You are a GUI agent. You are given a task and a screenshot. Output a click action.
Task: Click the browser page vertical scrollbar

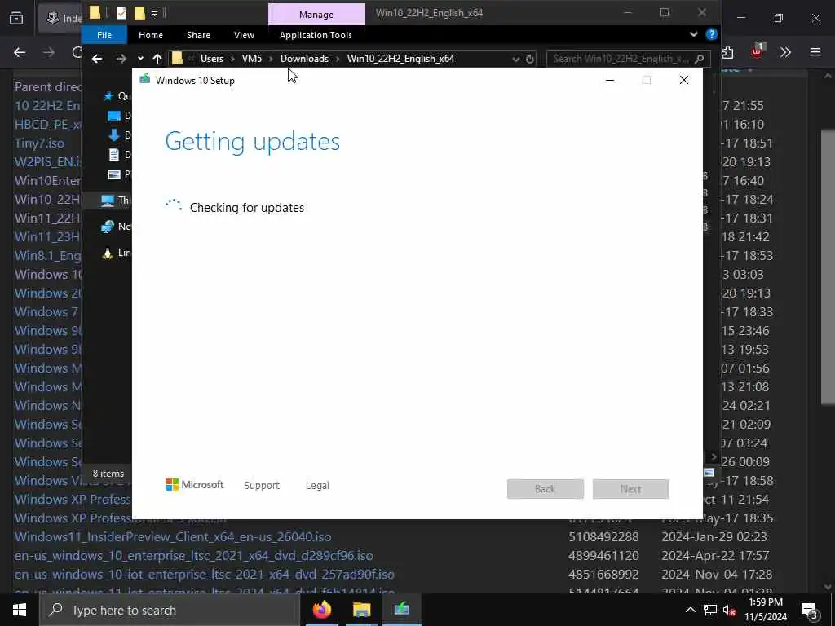point(828,267)
